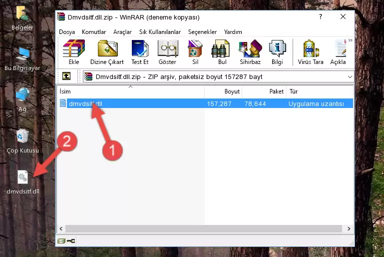Click the key password icon in status bar
The image size is (384, 257).
click(x=71, y=241)
